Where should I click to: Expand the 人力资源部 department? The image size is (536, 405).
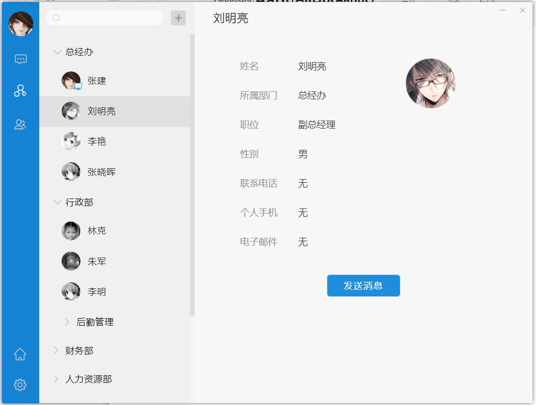[56, 379]
